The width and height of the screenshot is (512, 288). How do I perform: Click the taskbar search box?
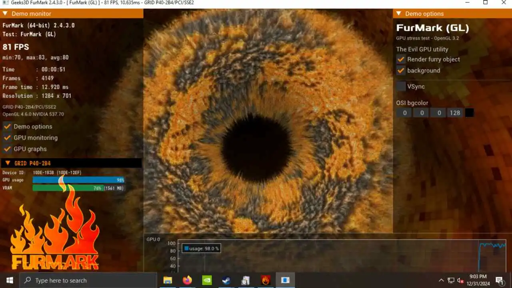(88, 280)
